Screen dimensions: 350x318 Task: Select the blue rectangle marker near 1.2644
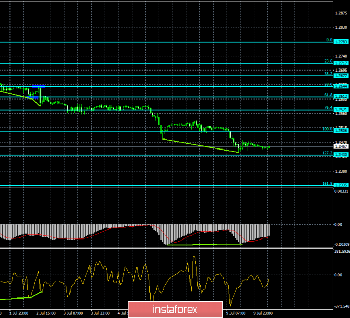pyautogui.click(x=38, y=86)
